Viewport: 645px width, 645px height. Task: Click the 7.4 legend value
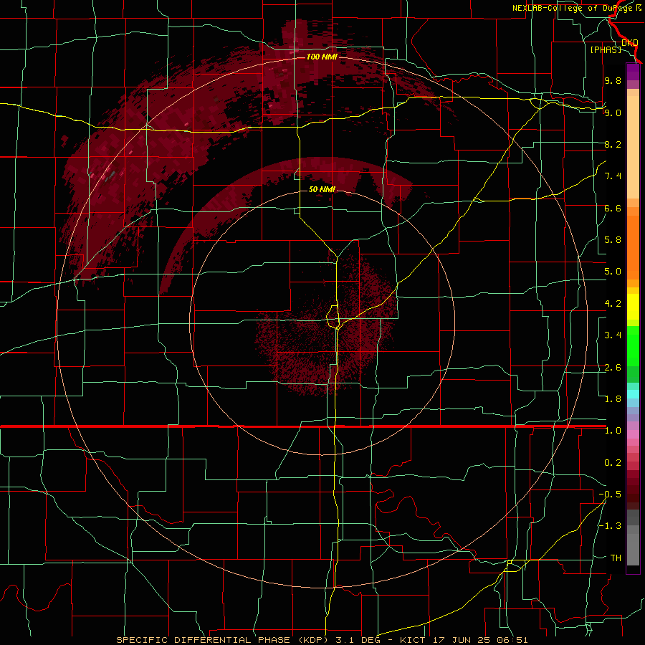[x=613, y=176]
